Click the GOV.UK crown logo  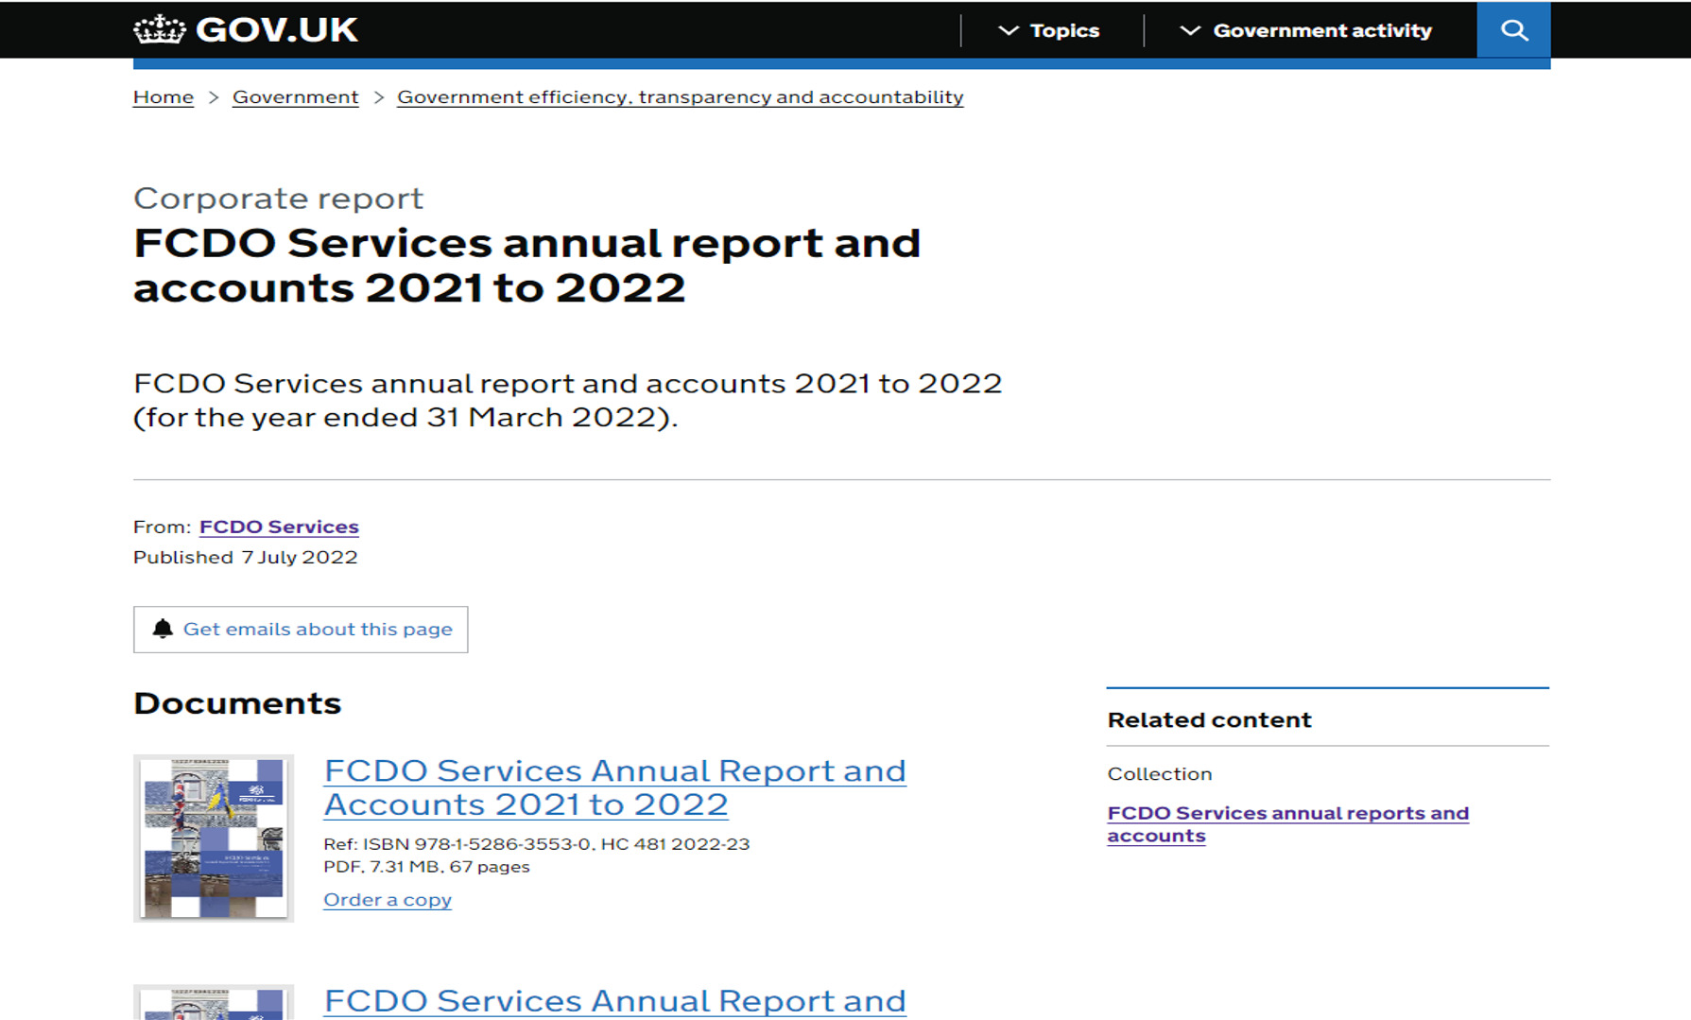161,29
